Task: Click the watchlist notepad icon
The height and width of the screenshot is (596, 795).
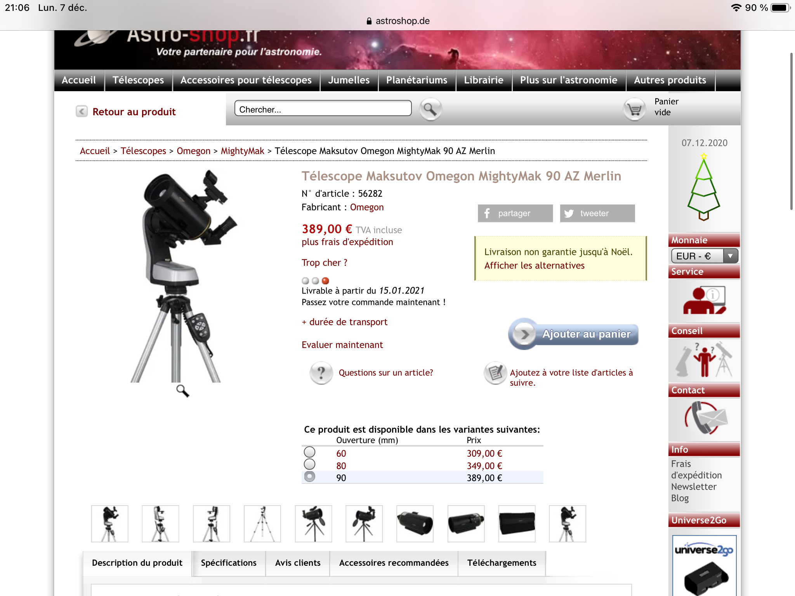Action: pos(495,373)
